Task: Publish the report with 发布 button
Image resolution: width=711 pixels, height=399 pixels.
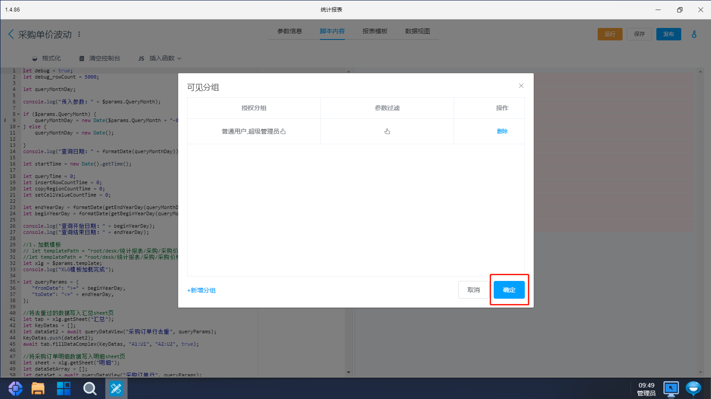Action: point(669,34)
